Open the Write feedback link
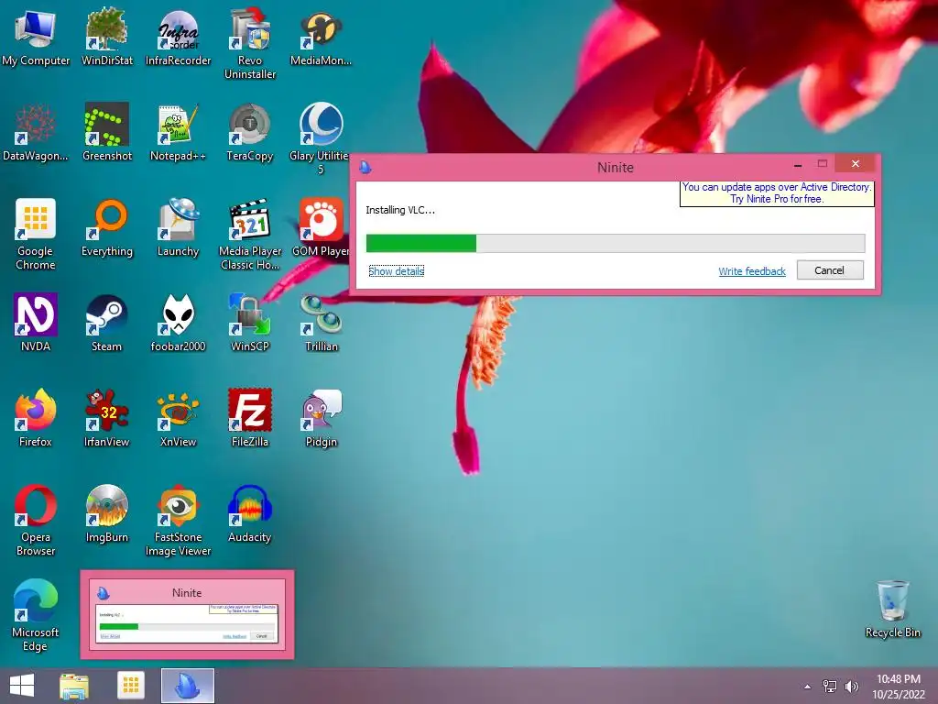Viewport: 938px width, 704px height. pos(752,271)
